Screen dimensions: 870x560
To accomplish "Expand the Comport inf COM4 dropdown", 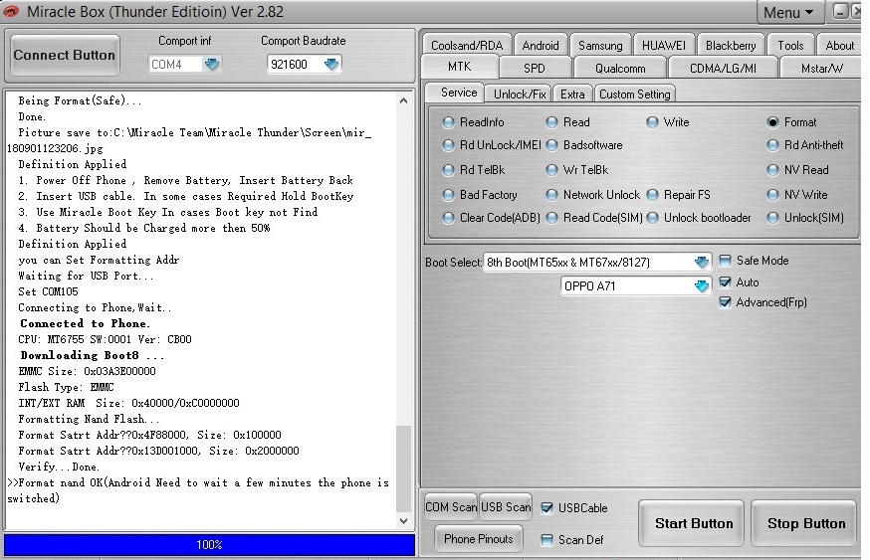I will click(211, 65).
